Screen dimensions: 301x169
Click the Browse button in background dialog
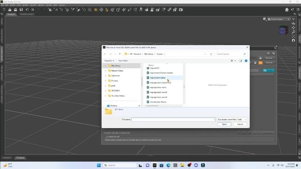(269, 58)
